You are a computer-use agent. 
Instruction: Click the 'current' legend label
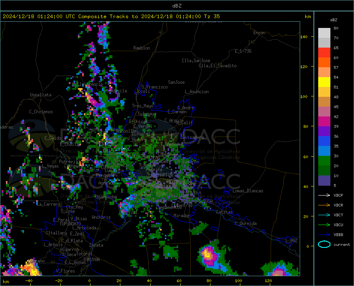pos(342,244)
